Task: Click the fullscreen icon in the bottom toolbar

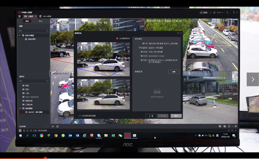Action: point(230,126)
